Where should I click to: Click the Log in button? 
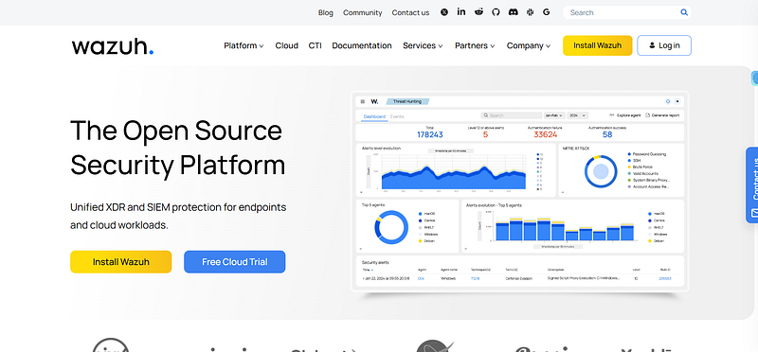click(x=664, y=45)
